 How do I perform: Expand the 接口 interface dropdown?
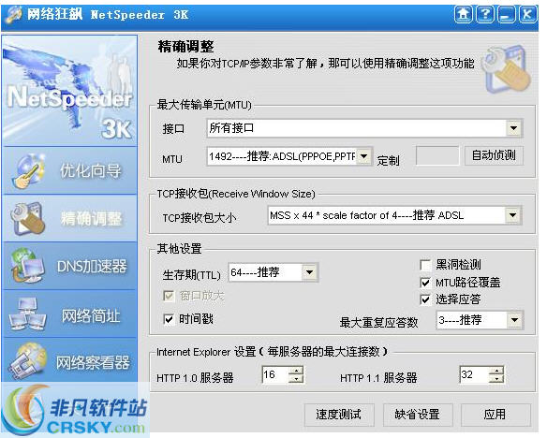(x=513, y=128)
